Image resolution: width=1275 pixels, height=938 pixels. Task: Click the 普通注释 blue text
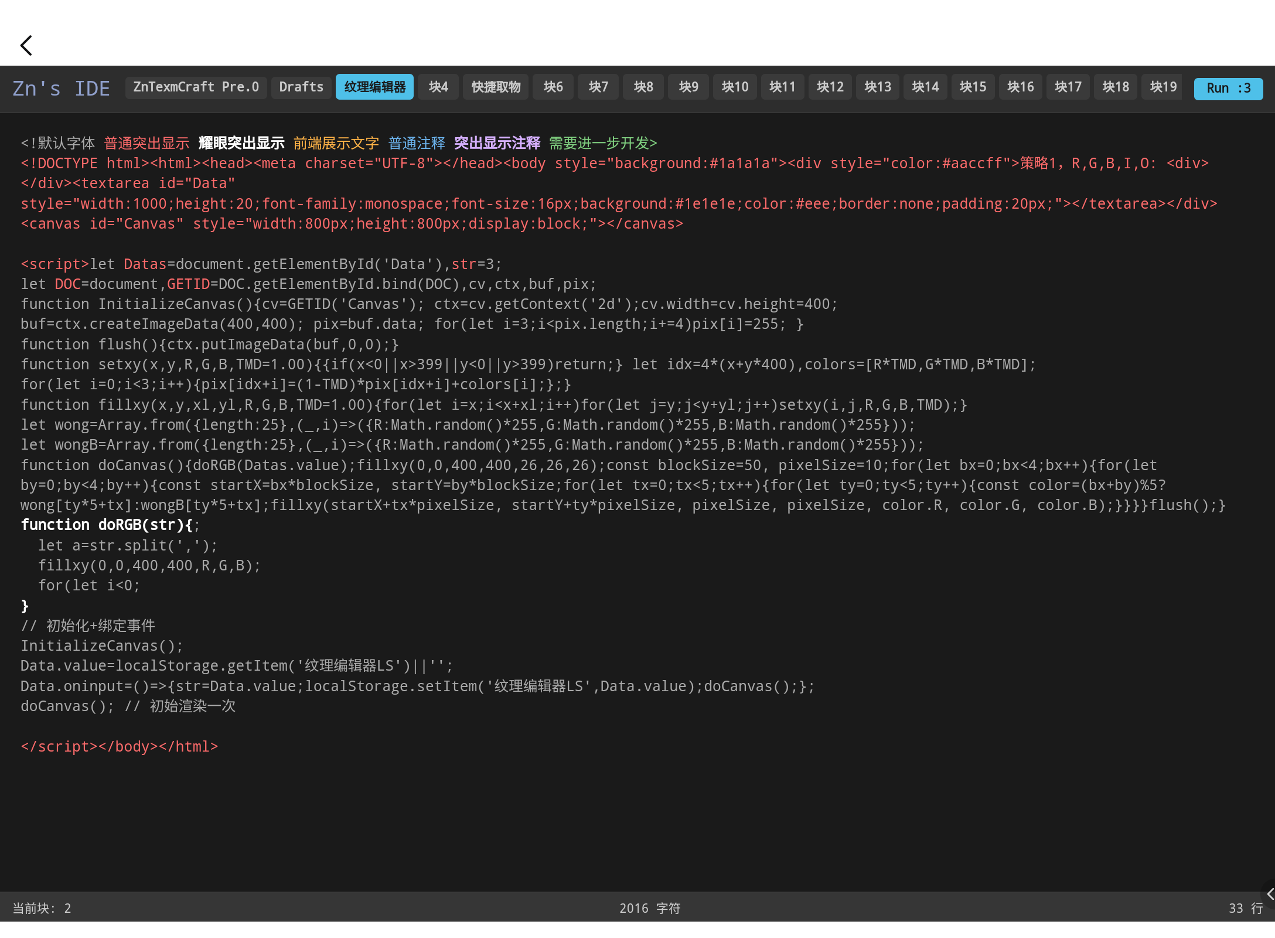pyautogui.click(x=417, y=143)
